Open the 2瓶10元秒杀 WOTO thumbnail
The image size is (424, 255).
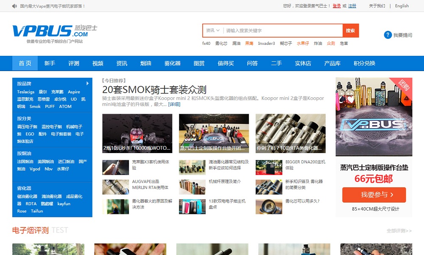click(x=137, y=134)
